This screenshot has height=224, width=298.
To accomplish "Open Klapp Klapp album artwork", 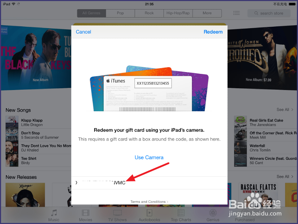I will point(12,122).
